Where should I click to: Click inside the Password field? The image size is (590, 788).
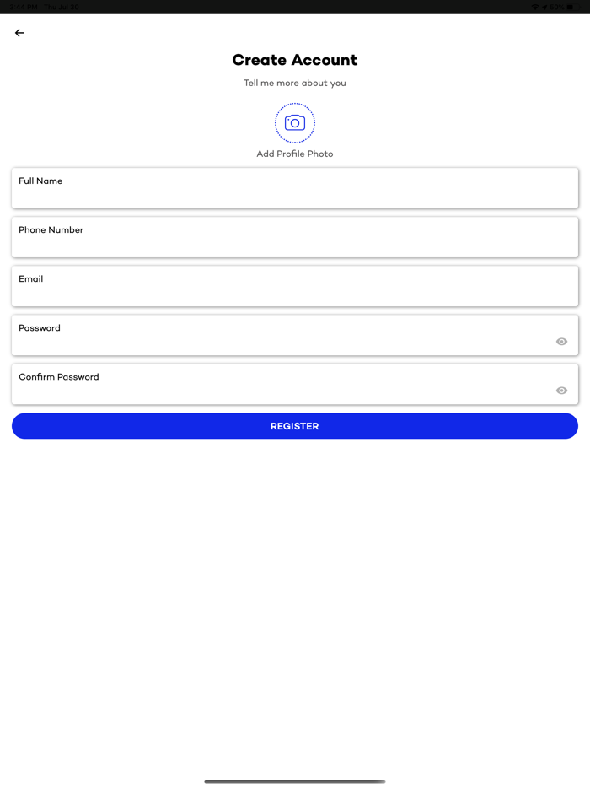[253, 335]
